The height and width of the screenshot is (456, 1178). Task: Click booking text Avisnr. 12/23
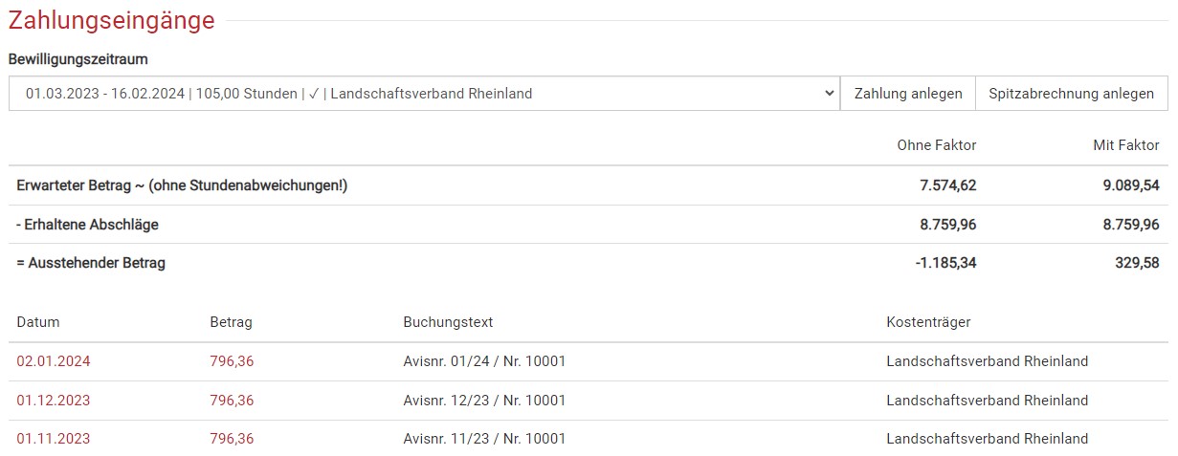484,401
